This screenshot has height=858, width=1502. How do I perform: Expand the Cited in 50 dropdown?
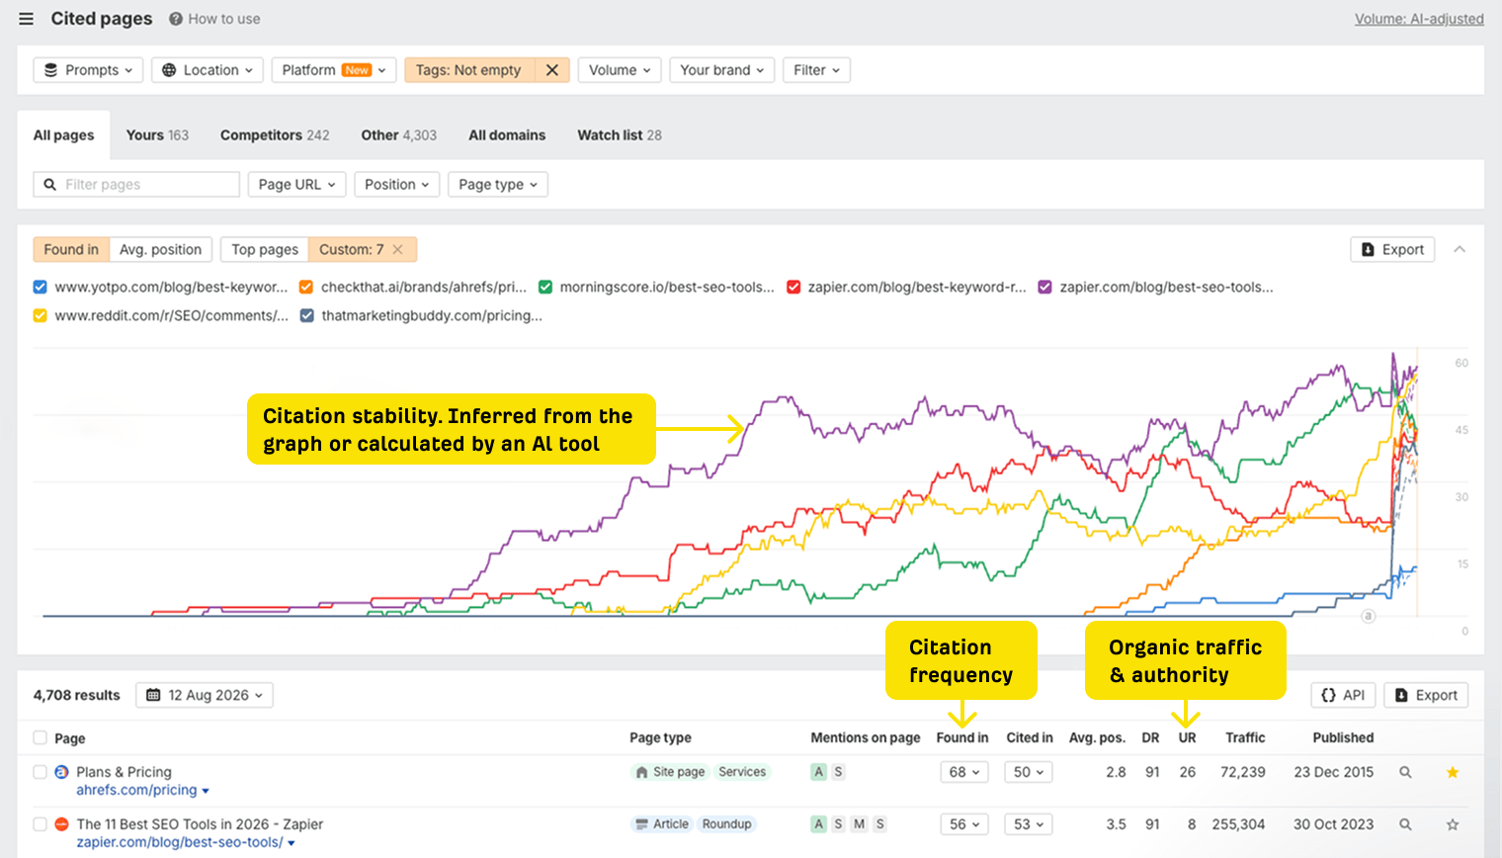[x=1029, y=772]
